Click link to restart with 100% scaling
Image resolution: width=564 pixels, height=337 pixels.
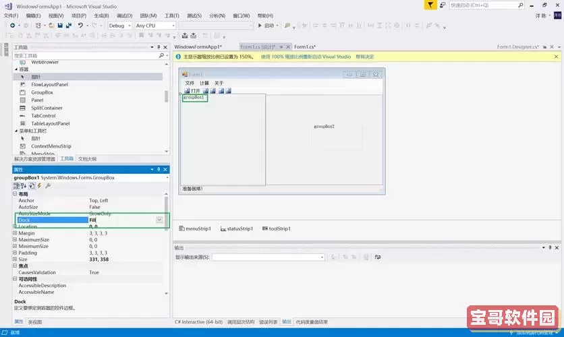[x=306, y=57]
